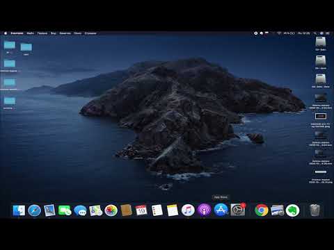The width and height of the screenshot is (334, 250).
Task: Open the Mail stamp icon in dock
Action: tap(49, 210)
